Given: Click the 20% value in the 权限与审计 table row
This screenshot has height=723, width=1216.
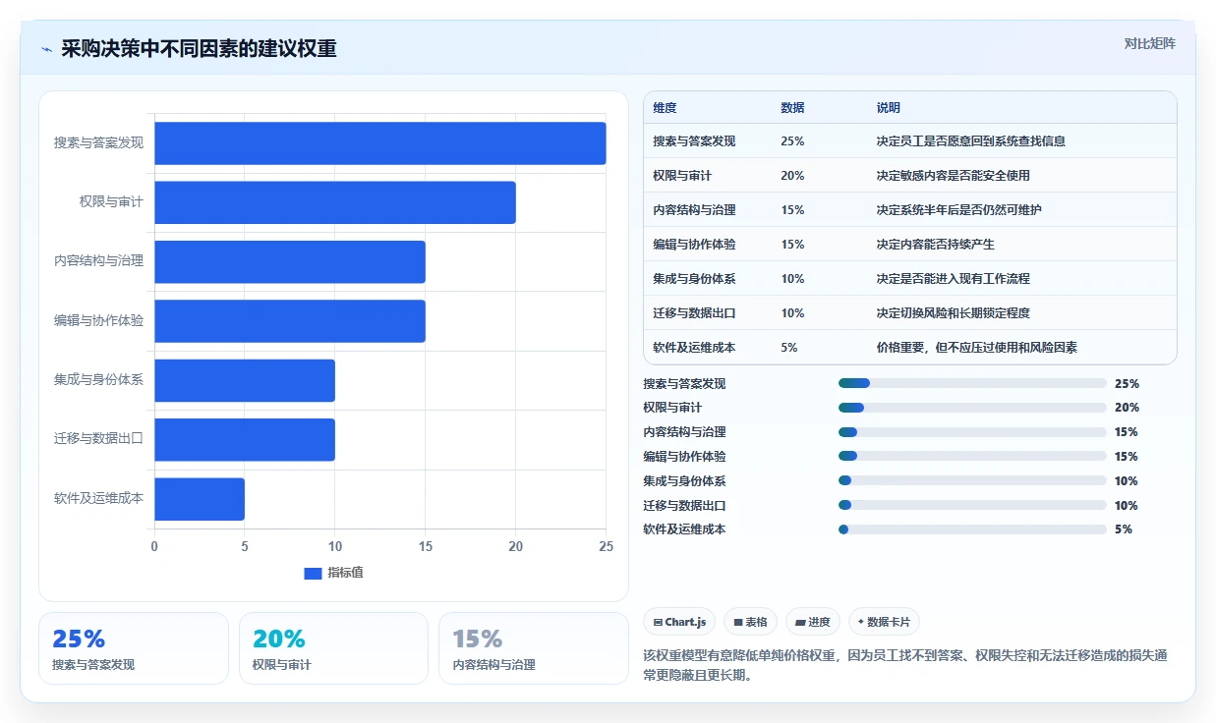Looking at the screenshot, I should 792,176.
